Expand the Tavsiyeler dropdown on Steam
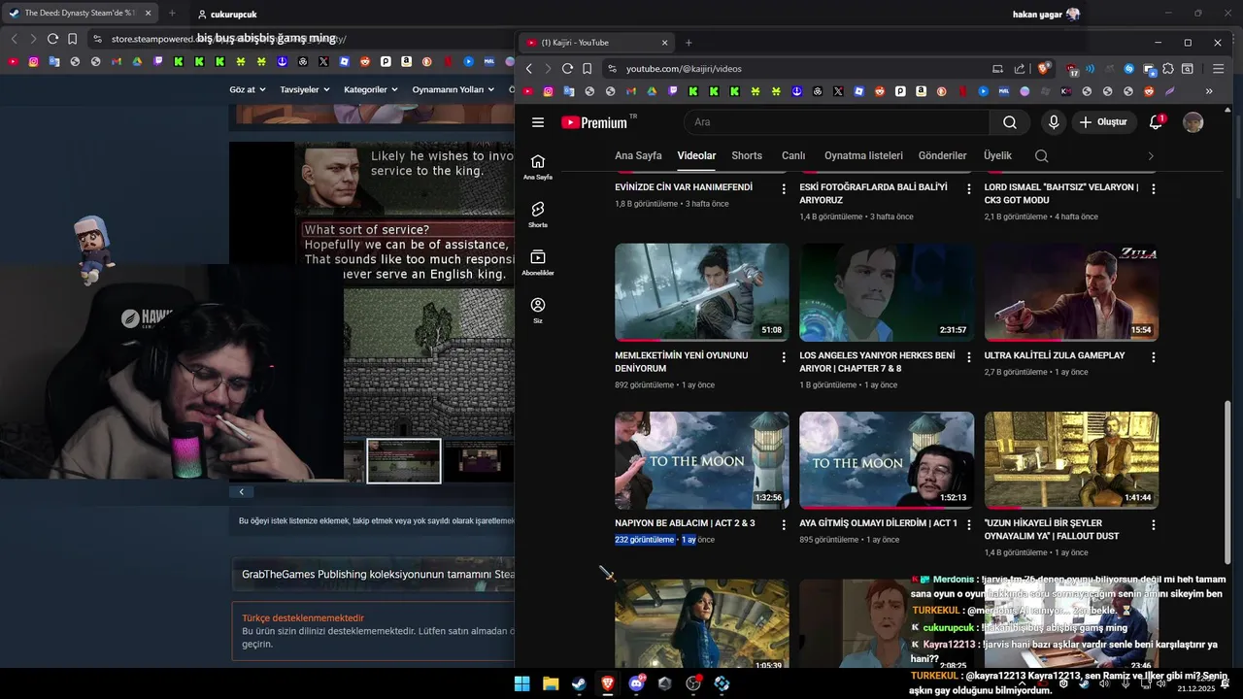This screenshot has height=699, width=1243. pos(304,89)
